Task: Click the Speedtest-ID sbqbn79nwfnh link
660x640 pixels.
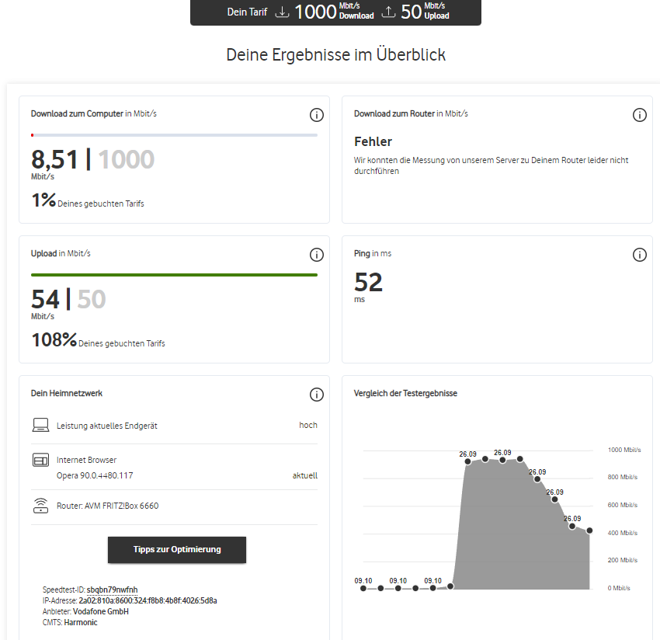Action: (112, 590)
